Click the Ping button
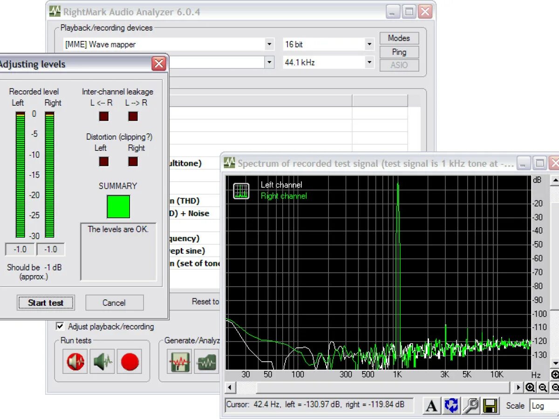 pos(399,52)
